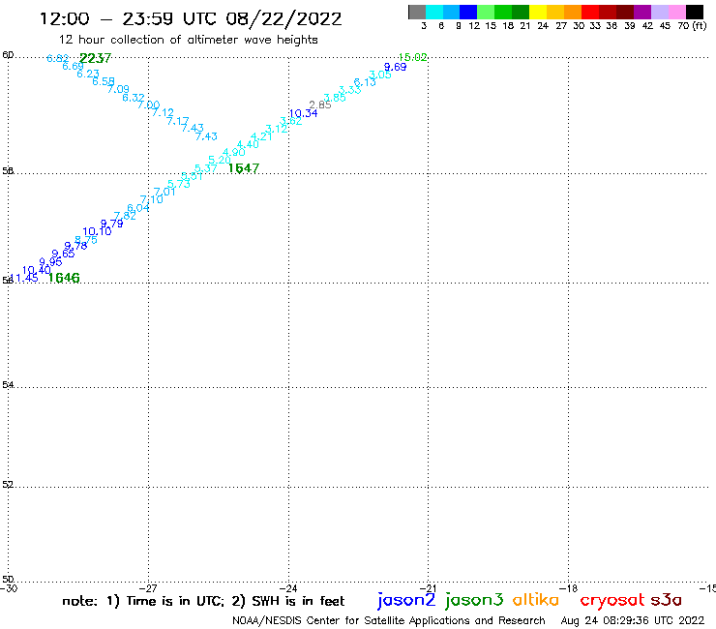The width and height of the screenshot is (716, 629).
Task: Click the 'NOAA/NESDIS Center for Satellite Applications and Research' credit
Action: (389, 620)
